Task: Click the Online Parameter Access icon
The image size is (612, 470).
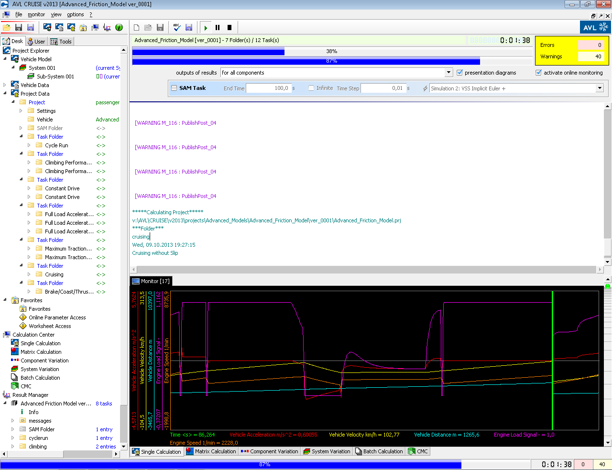Action: click(23, 317)
